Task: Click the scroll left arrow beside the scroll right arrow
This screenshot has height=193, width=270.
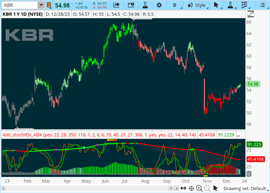Action: tap(171, 188)
